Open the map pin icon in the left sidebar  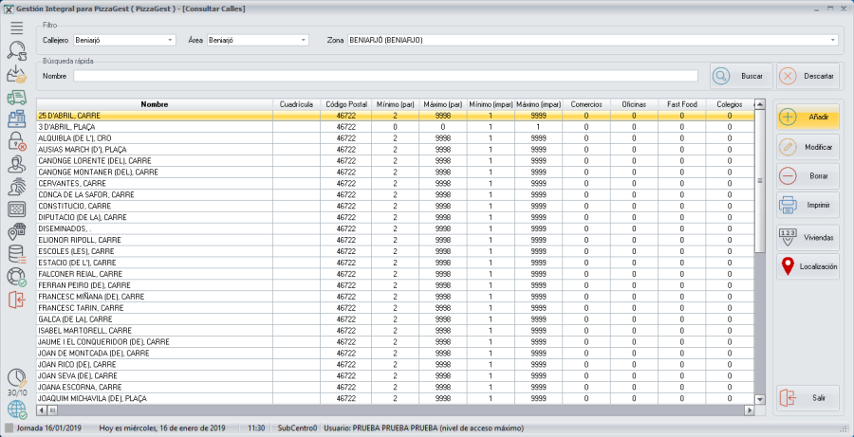click(x=16, y=232)
